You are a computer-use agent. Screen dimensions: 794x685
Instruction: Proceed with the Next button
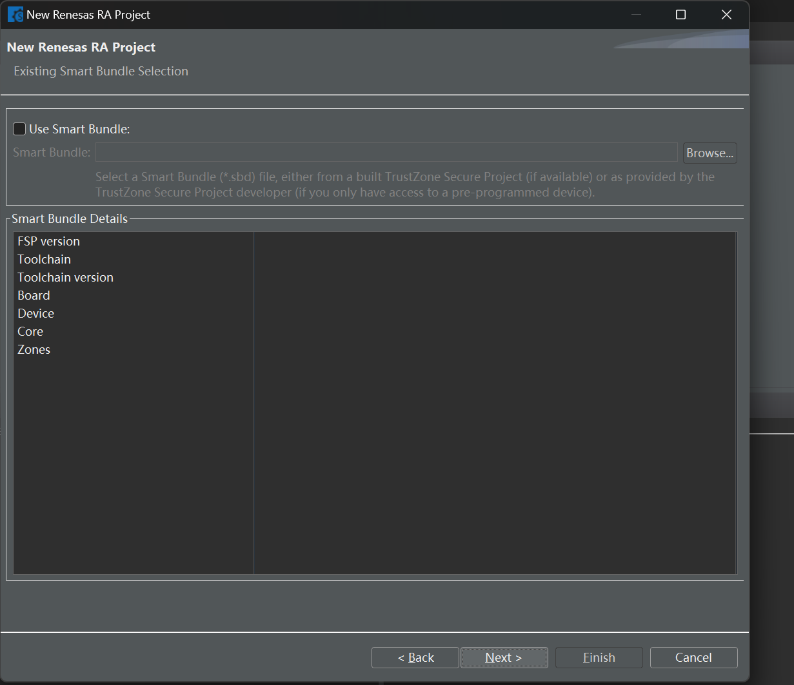[x=504, y=657]
